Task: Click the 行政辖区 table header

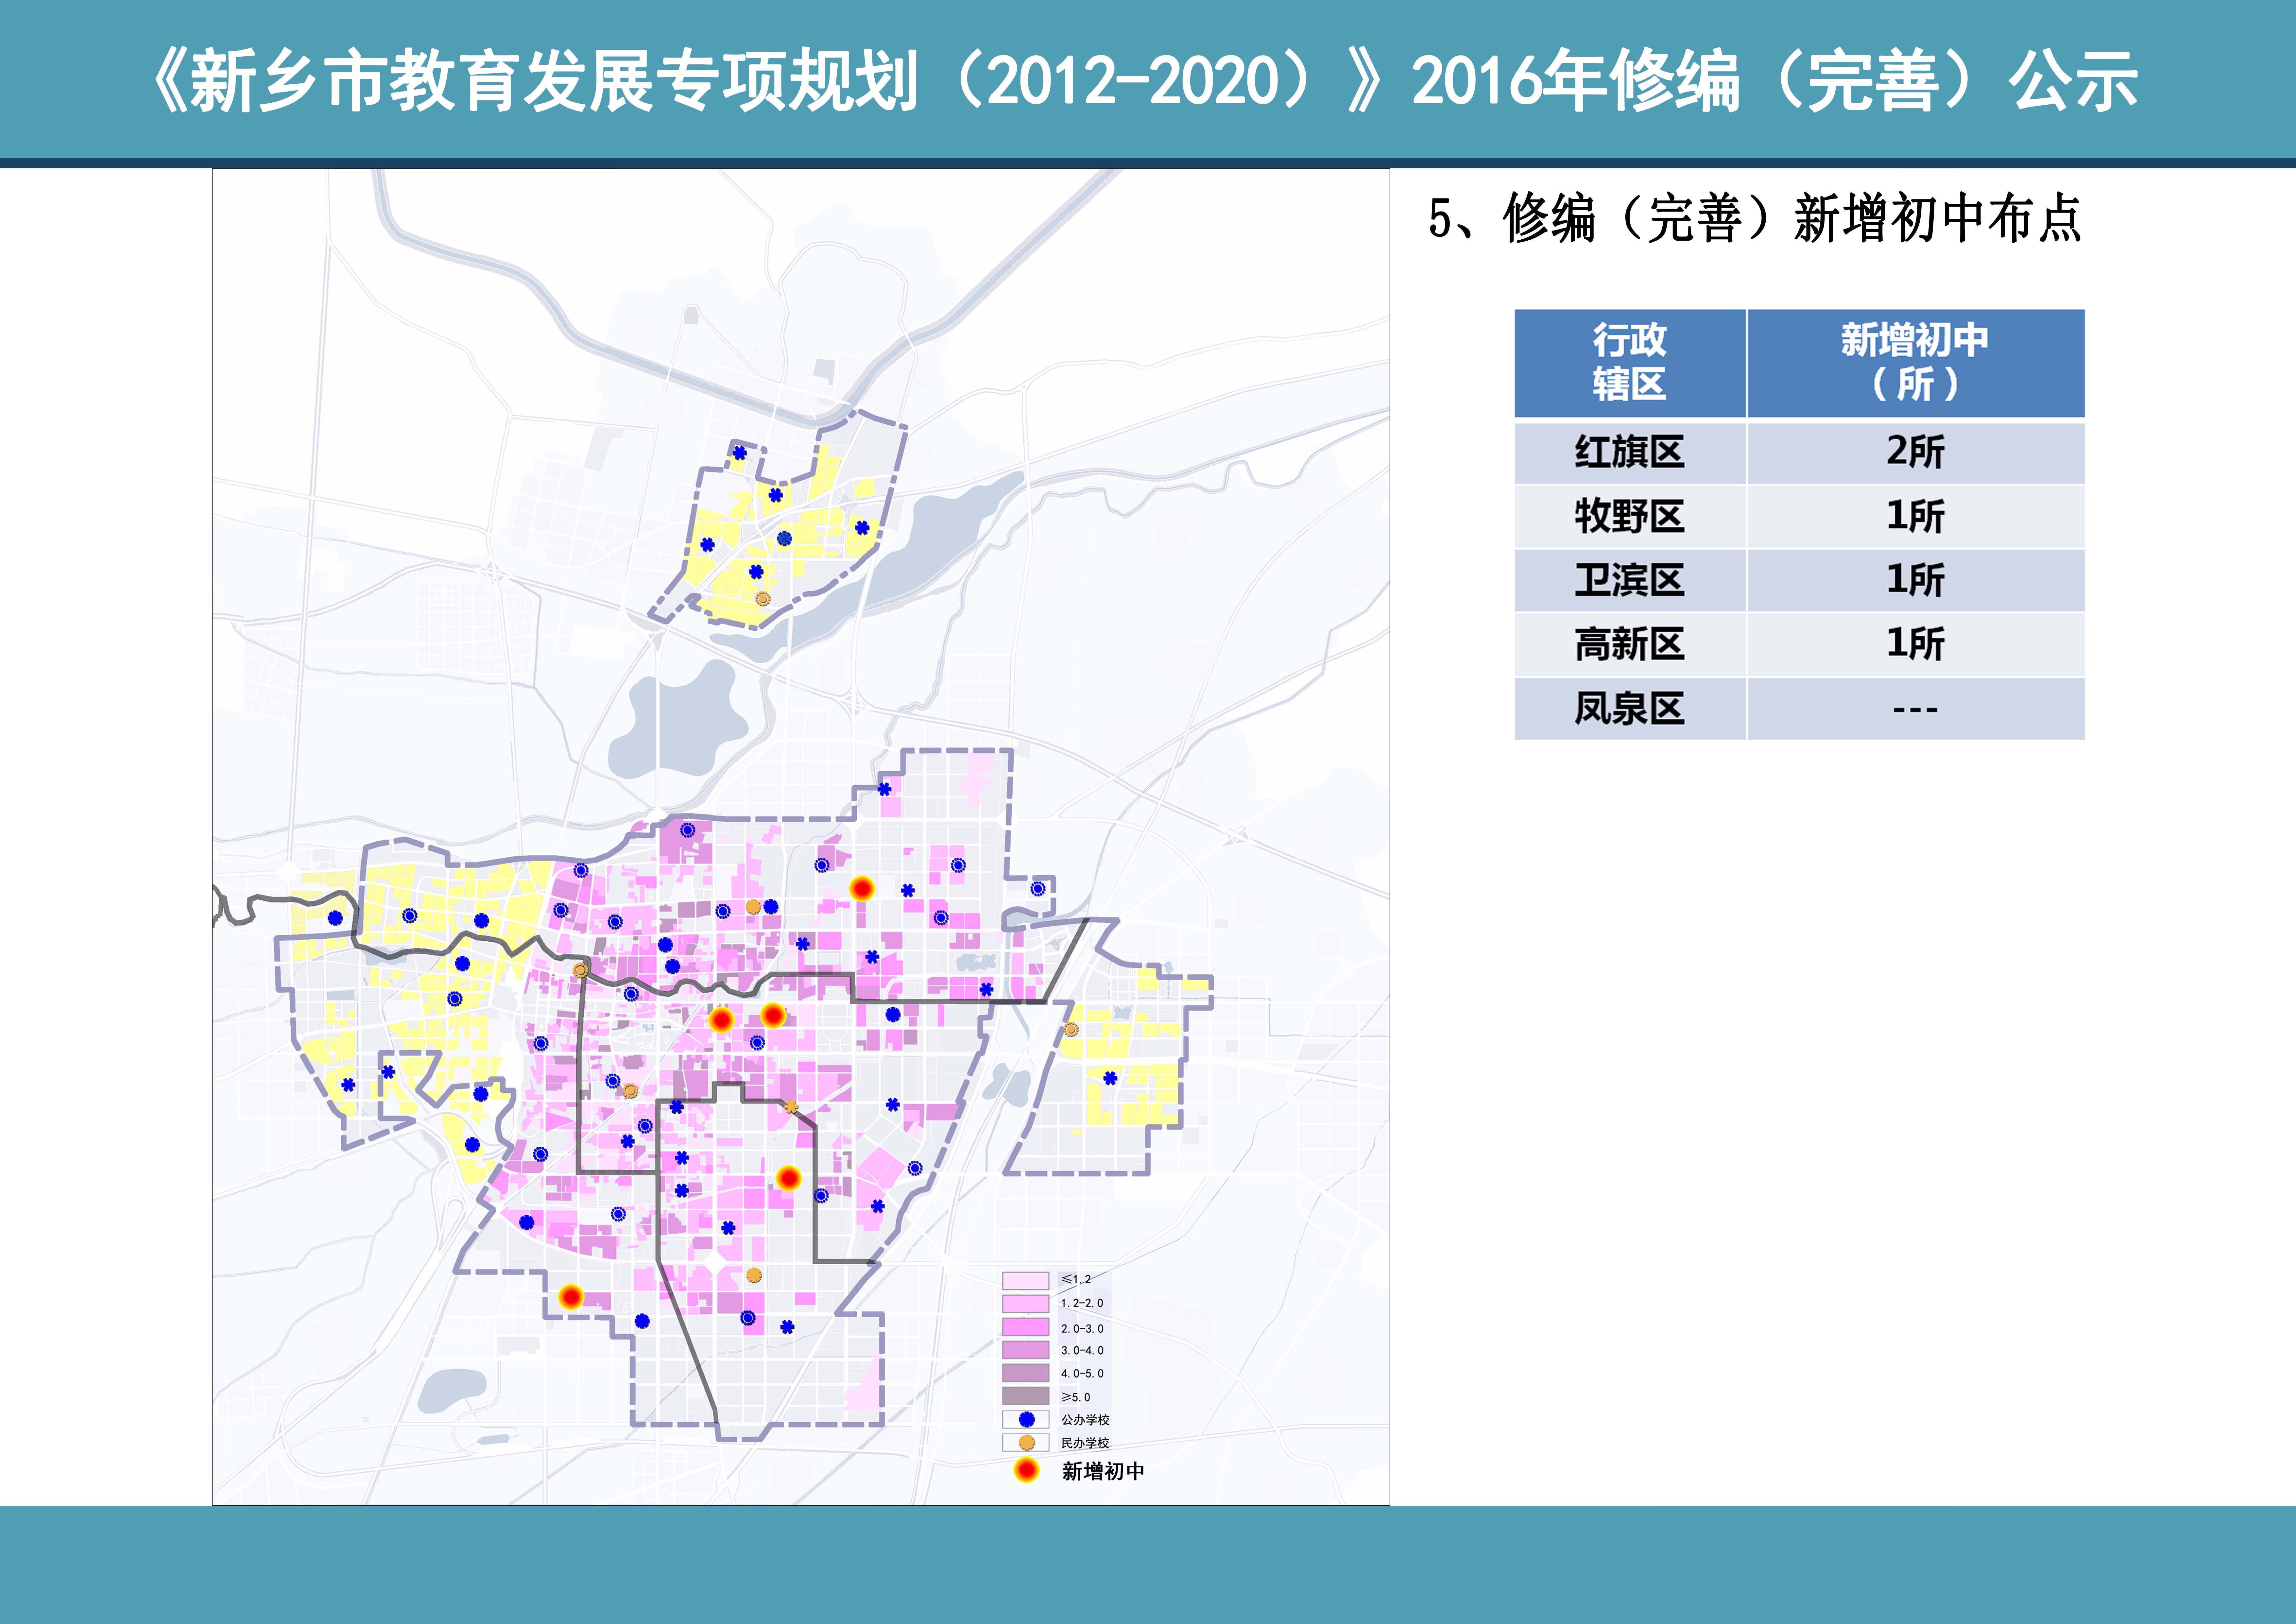Action: tap(1630, 363)
